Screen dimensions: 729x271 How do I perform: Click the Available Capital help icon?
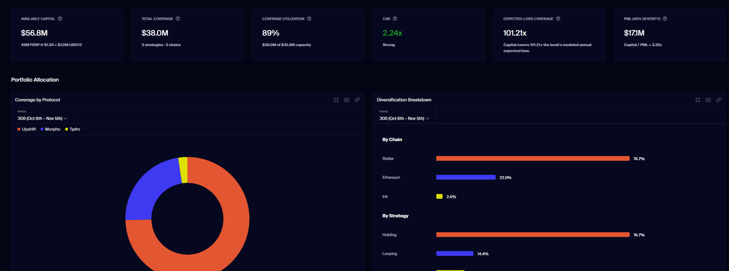pos(60,19)
